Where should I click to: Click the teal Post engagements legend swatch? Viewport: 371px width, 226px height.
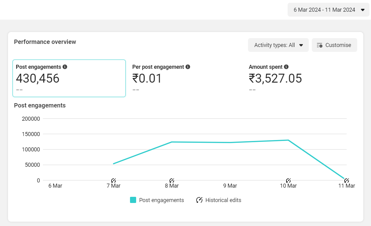coord(133,200)
